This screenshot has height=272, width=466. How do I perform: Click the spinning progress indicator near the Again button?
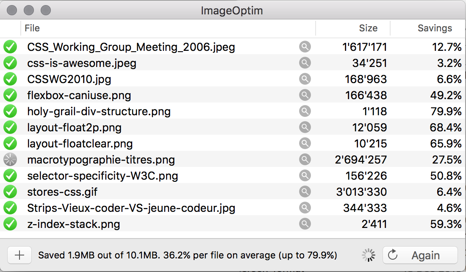(x=368, y=255)
